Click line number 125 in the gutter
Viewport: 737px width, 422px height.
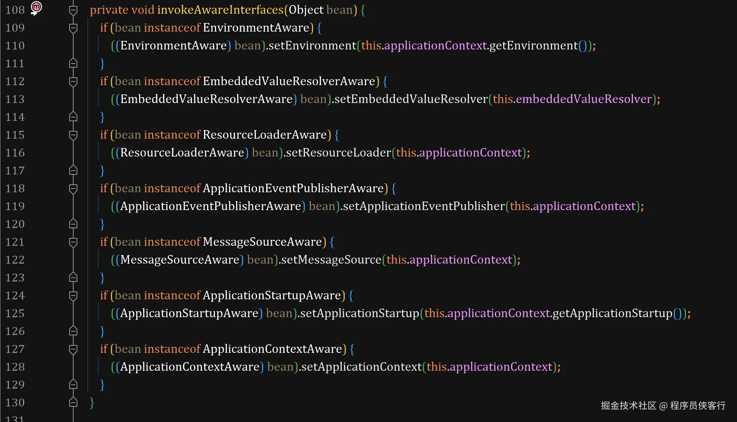tap(15, 313)
